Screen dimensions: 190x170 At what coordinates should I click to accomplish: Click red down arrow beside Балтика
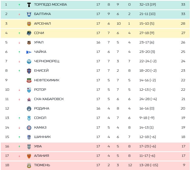click(x=19, y=14)
